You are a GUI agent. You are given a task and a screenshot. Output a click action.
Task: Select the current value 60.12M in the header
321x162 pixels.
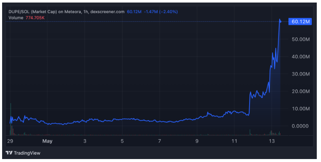pyautogui.click(x=134, y=12)
